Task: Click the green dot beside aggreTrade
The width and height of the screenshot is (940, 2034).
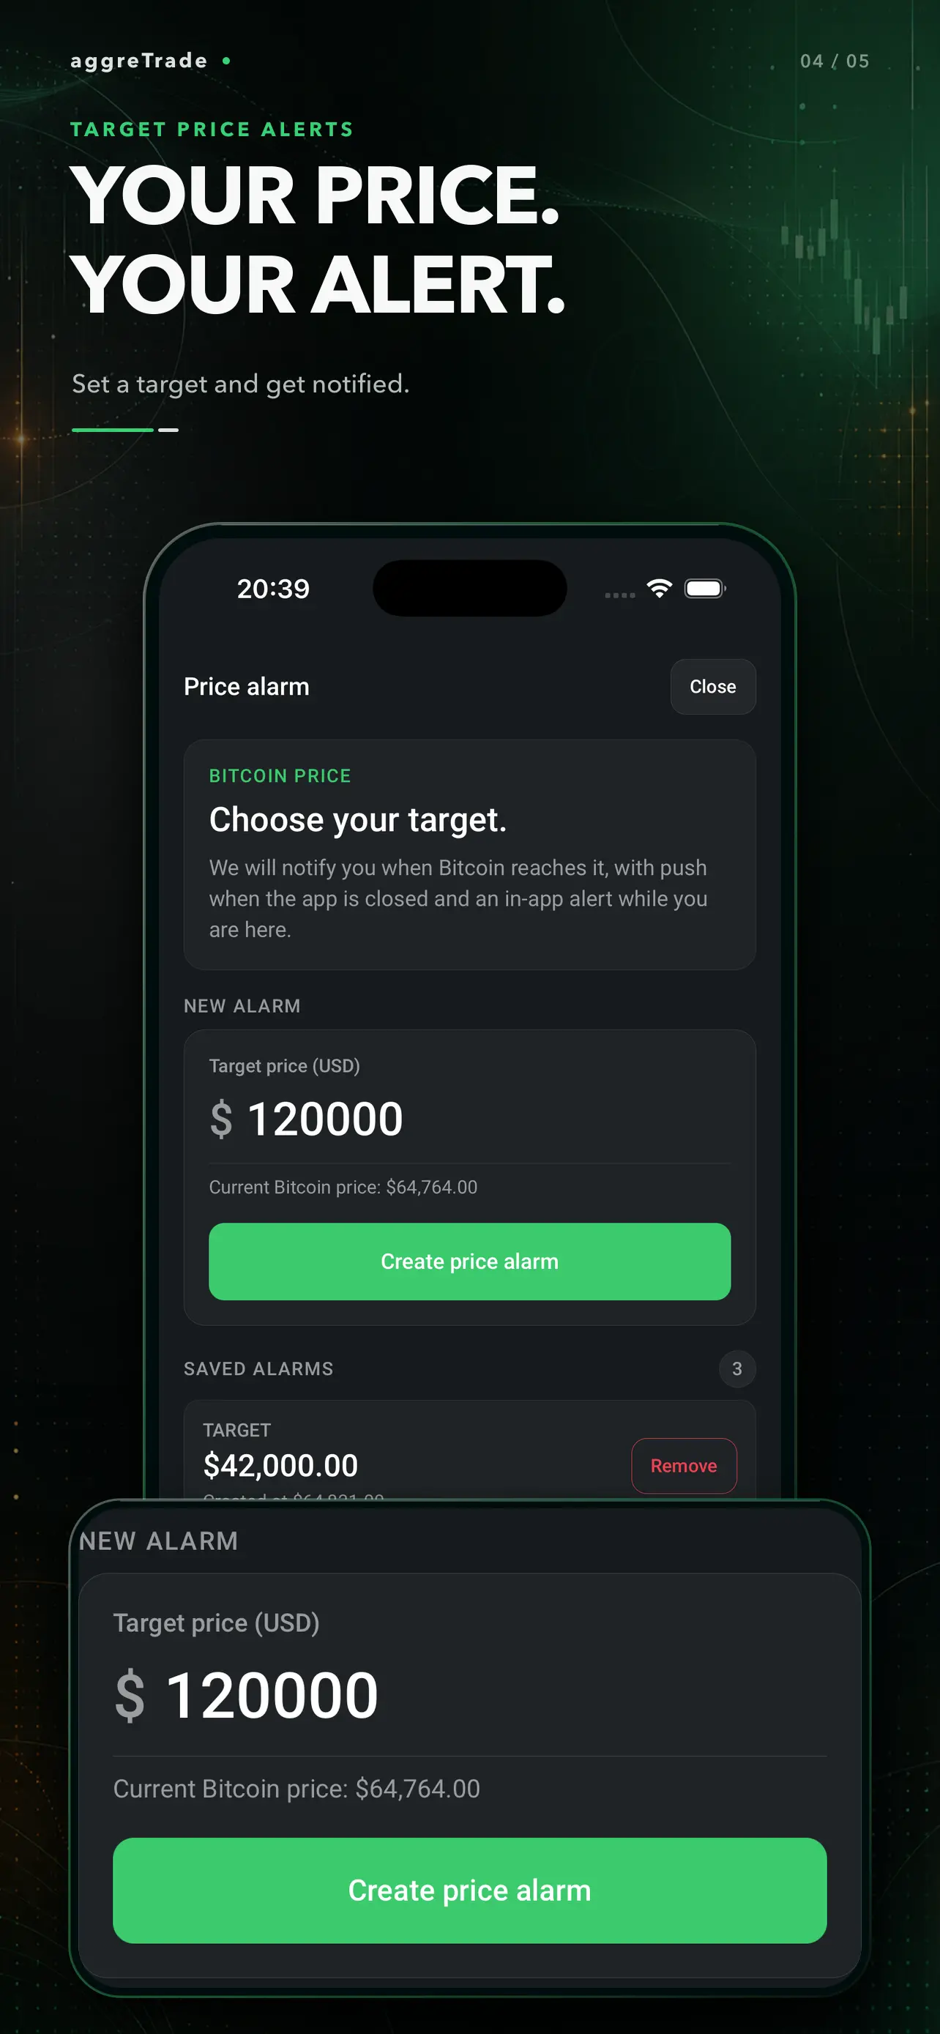Action: 226,61
